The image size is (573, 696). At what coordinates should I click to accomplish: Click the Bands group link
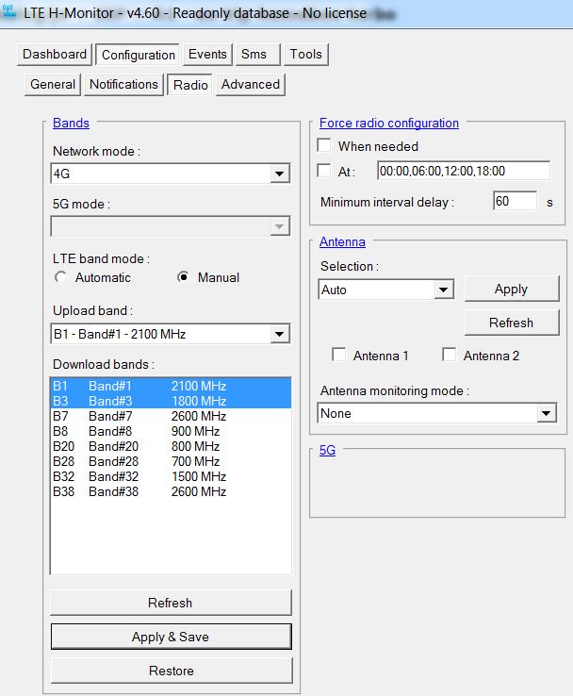[71, 123]
